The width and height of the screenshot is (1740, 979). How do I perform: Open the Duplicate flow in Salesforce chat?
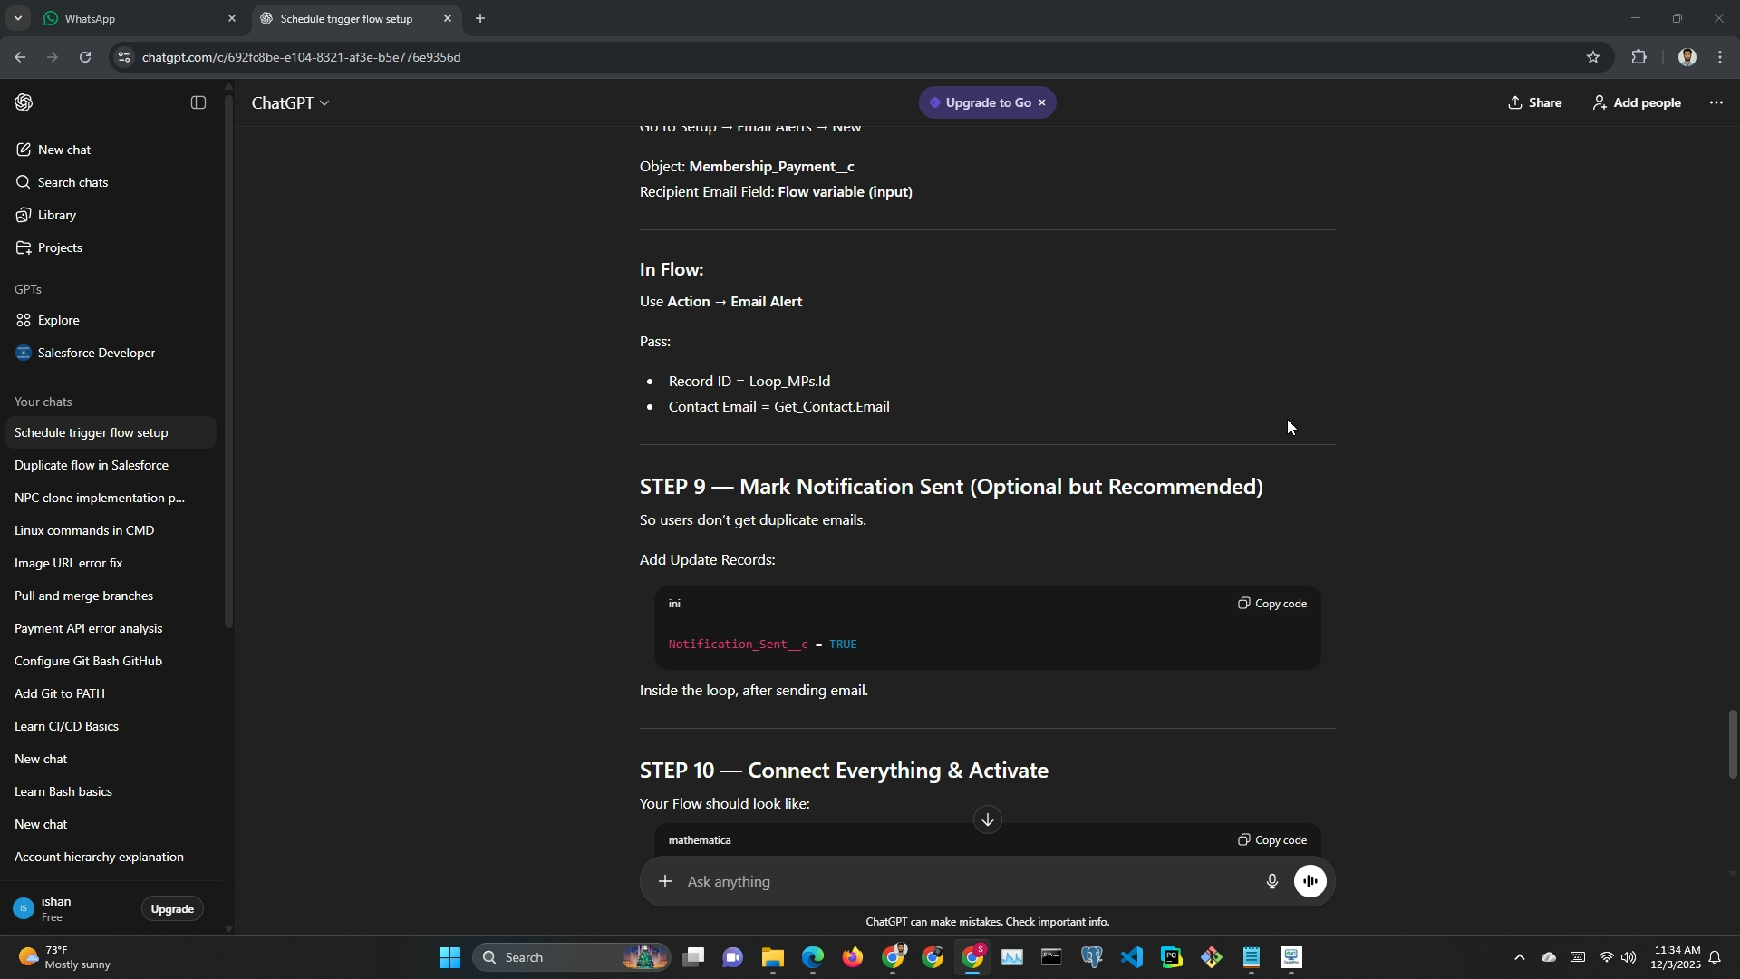[x=92, y=465]
